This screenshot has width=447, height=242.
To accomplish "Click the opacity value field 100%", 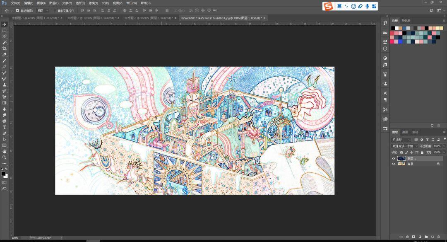I will click(437, 146).
